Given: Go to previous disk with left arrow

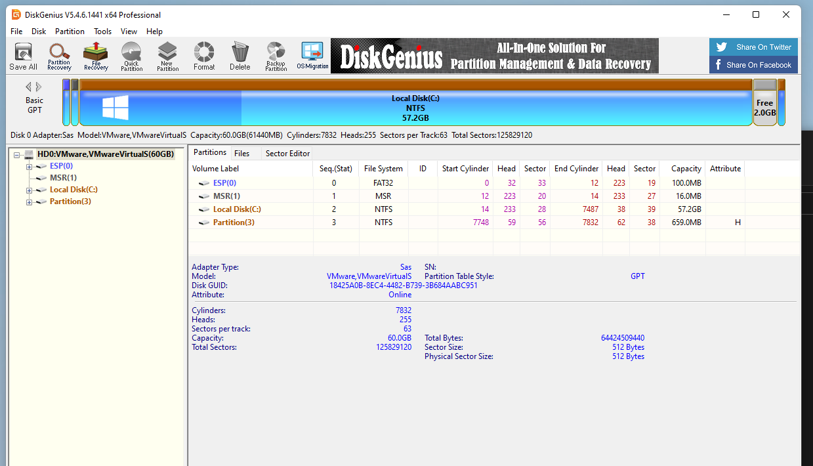Looking at the screenshot, I should (x=29, y=87).
